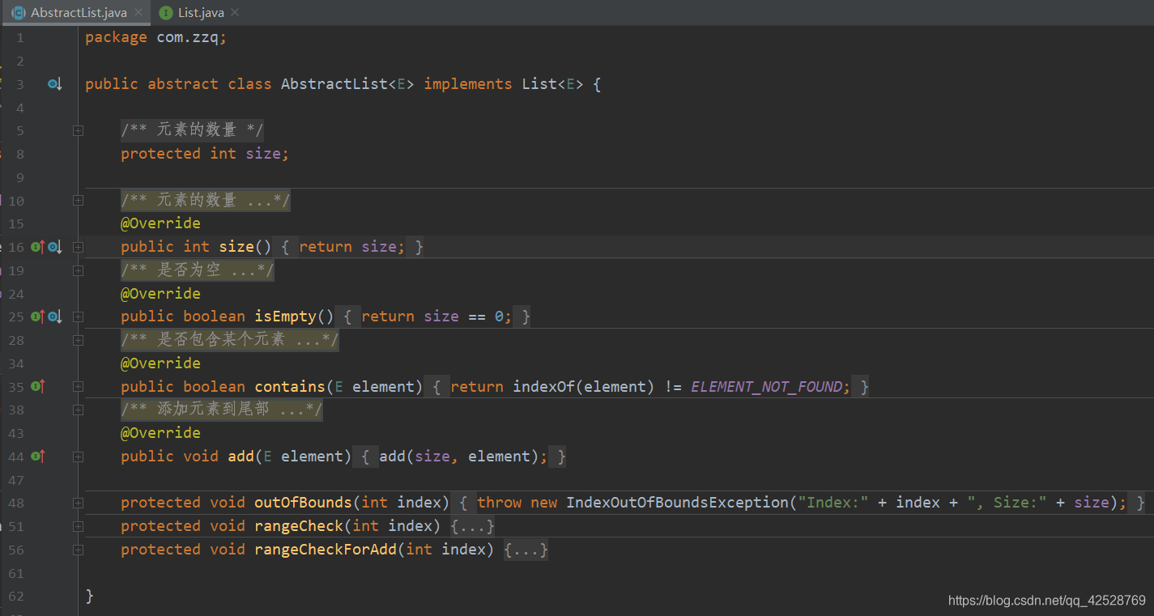Click folded comment '元素的数量 ...*/' on line 10

click(206, 200)
